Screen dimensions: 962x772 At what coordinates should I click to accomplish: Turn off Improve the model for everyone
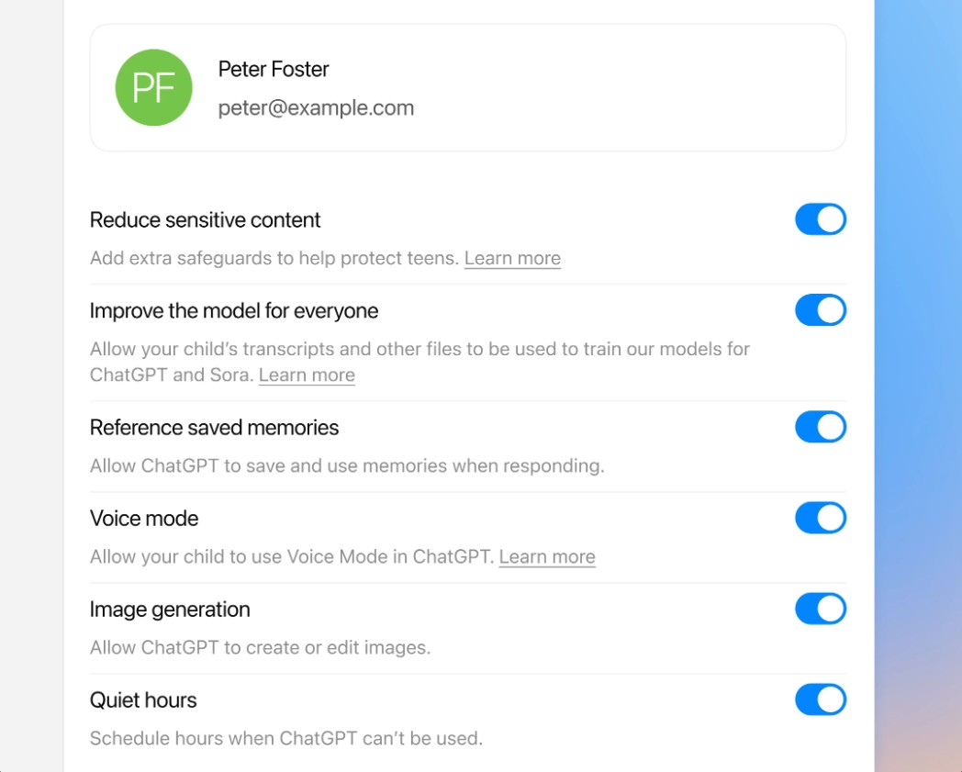pos(820,310)
